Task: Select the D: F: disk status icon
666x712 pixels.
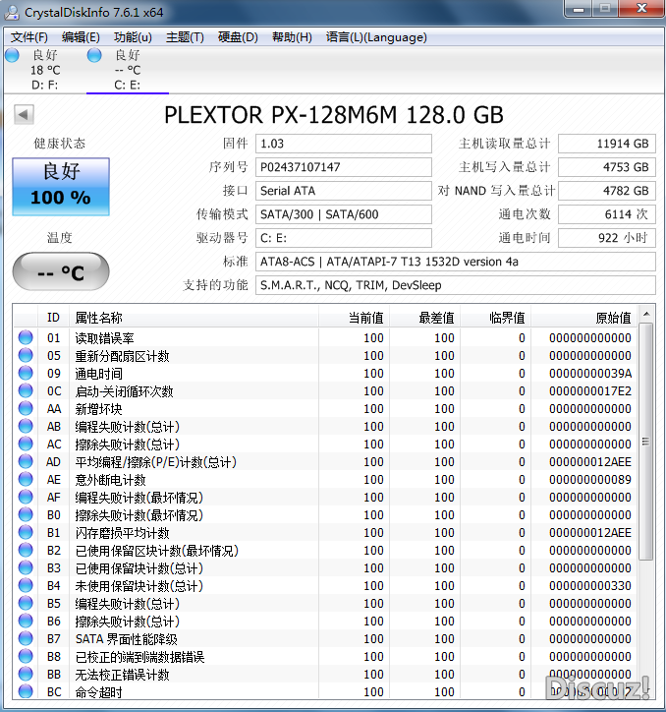Action: (x=12, y=56)
